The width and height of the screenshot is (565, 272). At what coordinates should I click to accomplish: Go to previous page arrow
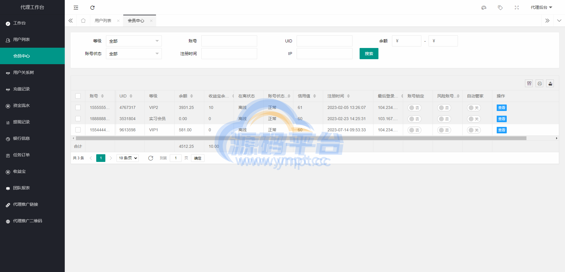tap(91, 158)
